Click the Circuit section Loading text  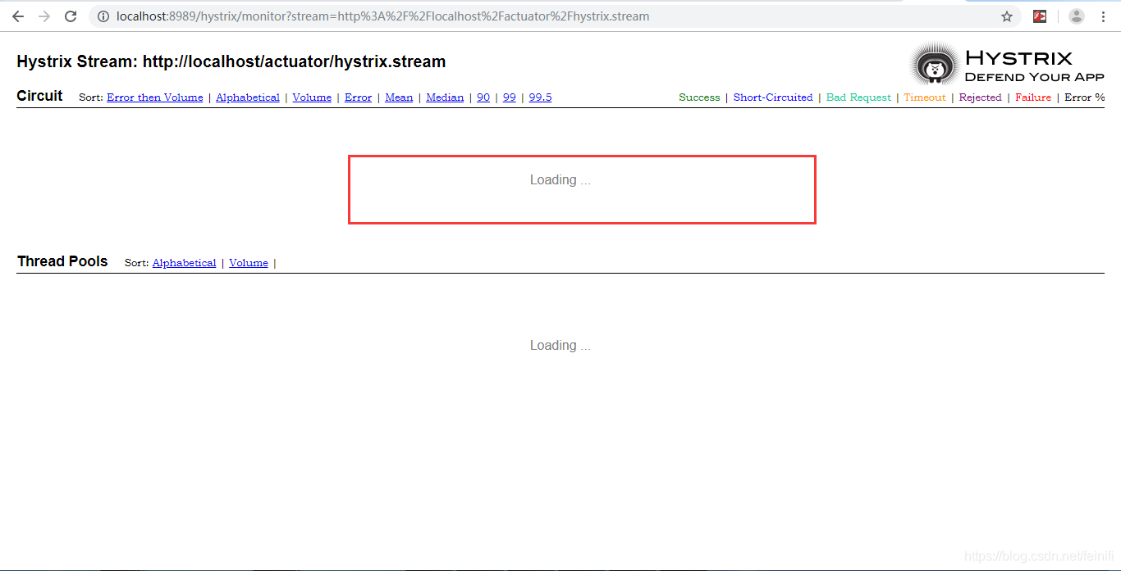tap(560, 180)
